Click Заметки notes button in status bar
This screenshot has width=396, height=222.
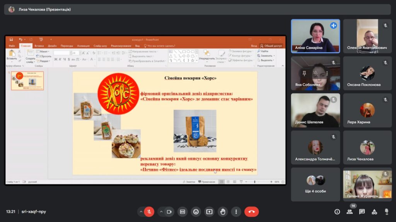click(189, 182)
